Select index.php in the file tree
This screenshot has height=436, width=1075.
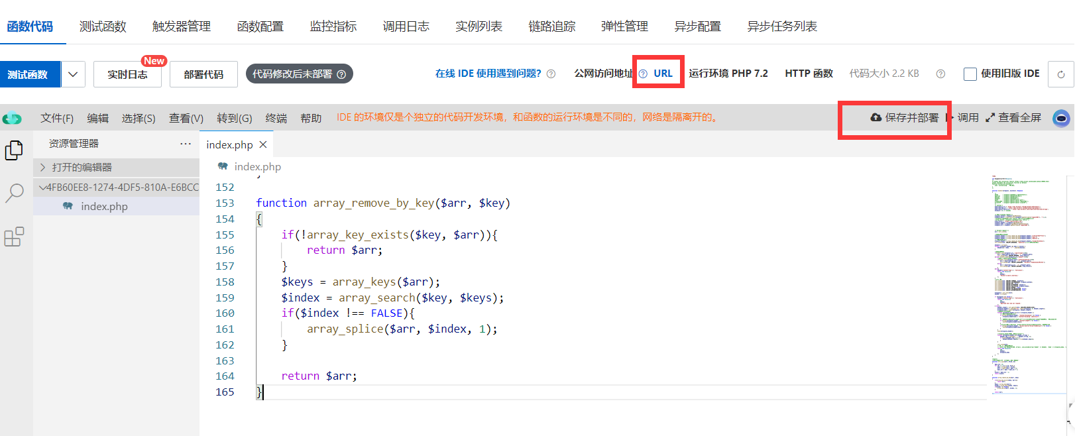[x=104, y=207]
